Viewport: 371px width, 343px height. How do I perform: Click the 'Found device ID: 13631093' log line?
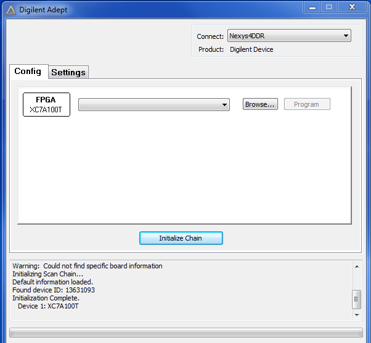[54, 290]
